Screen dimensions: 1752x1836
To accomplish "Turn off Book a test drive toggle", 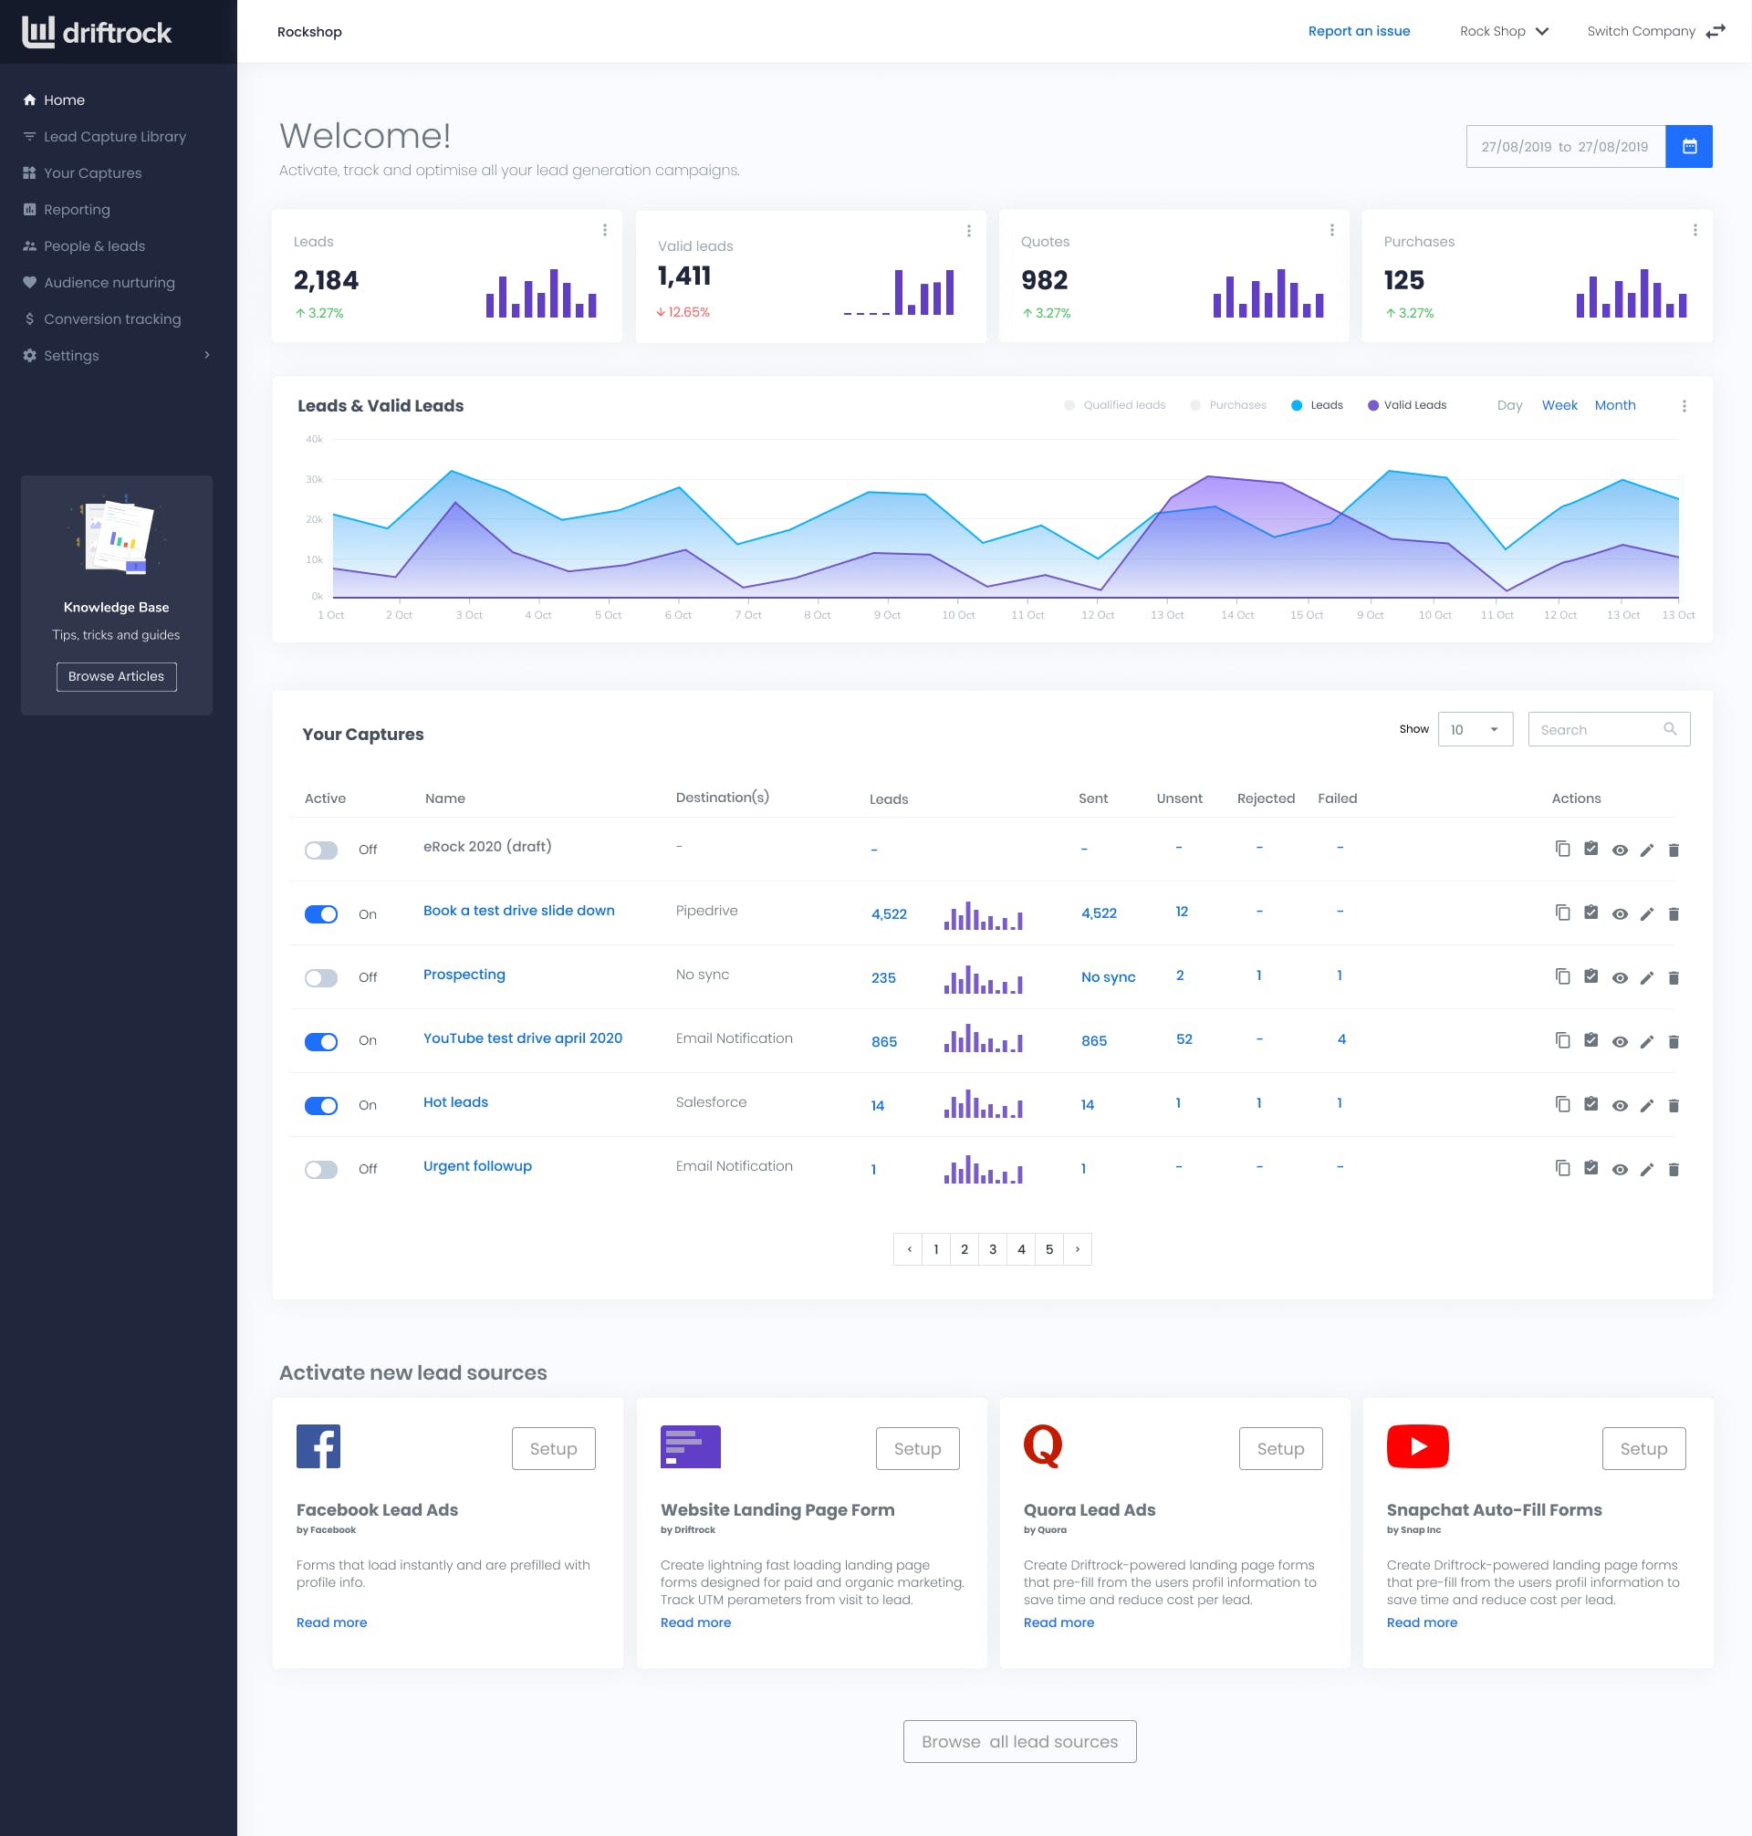I will click(321, 914).
